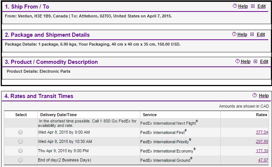Select FedEx International Priority radio button

pos(20,141)
